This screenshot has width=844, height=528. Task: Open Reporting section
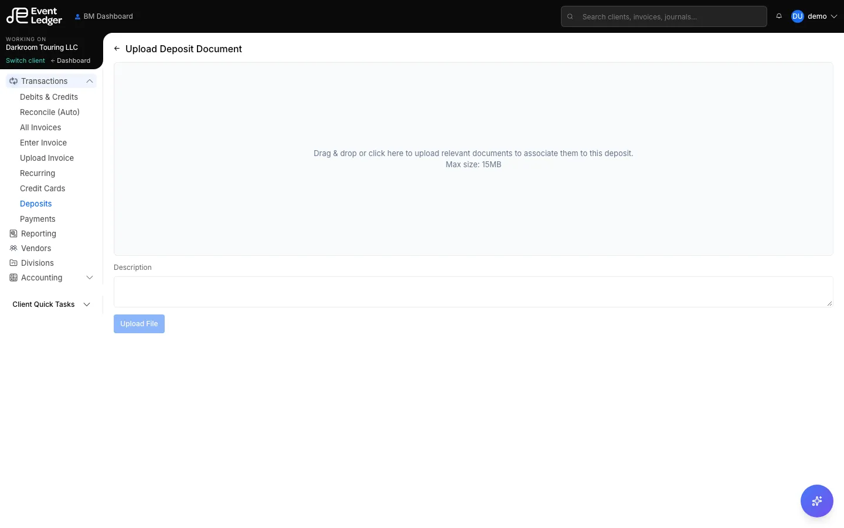click(x=39, y=233)
